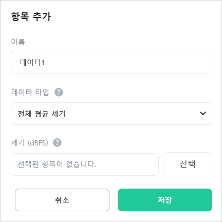This screenshot has height=222, width=222.
Task: Click 취소 to cancel adding the item
Action: tap(62, 200)
